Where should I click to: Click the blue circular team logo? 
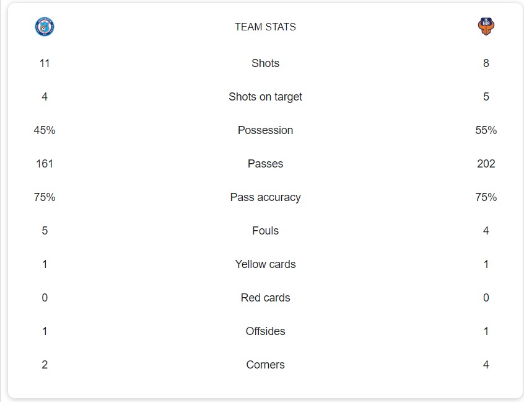tap(45, 27)
